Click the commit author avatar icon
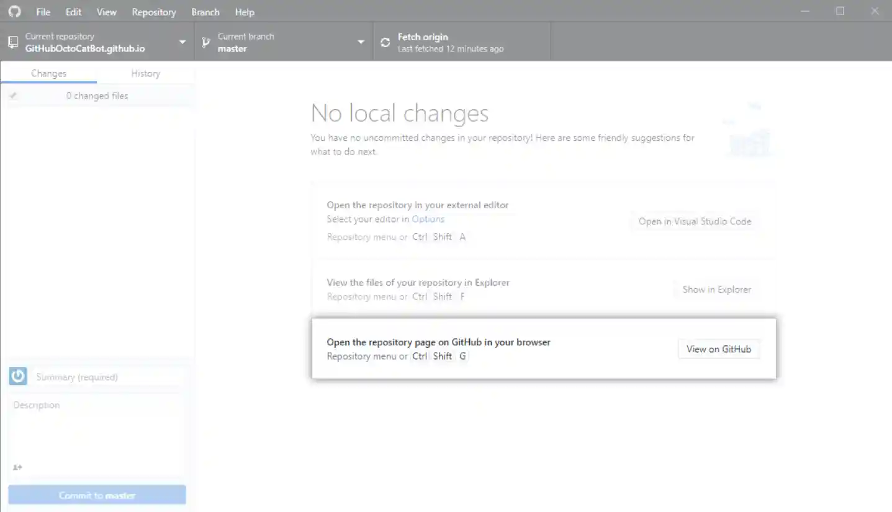Viewport: 892px width, 512px height. click(18, 376)
